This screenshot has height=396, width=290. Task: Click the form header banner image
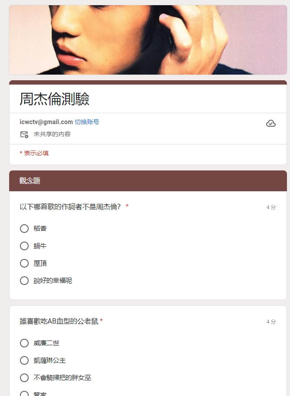coord(148,39)
